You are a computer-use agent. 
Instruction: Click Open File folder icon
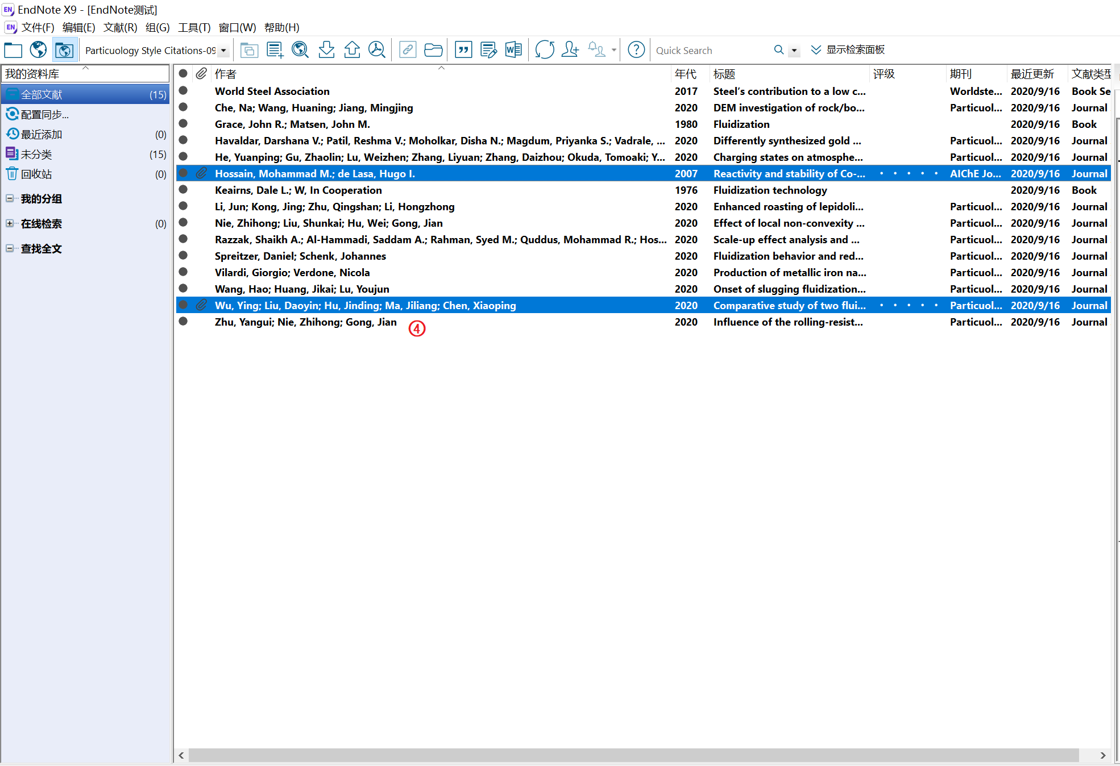point(433,50)
